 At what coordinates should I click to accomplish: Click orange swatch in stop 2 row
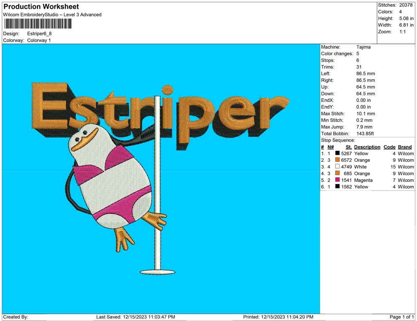(337, 160)
